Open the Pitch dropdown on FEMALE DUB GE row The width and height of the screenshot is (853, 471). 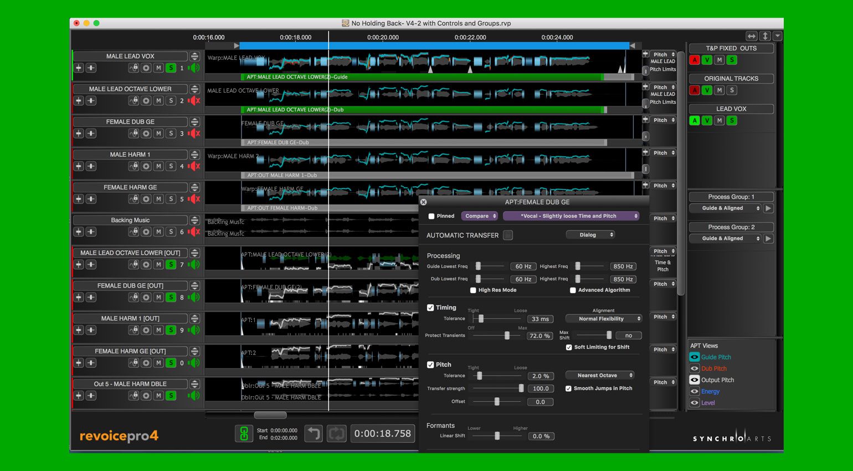[663, 120]
